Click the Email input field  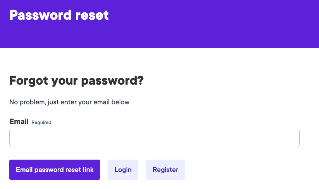[x=154, y=138]
